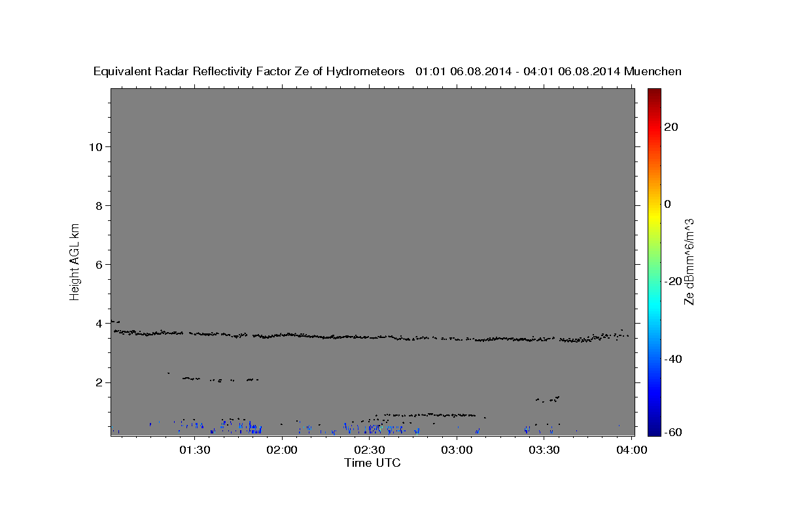Click the black cloud layer segment below 1 km around 02:45
The height and width of the screenshot is (523, 785).
point(428,414)
